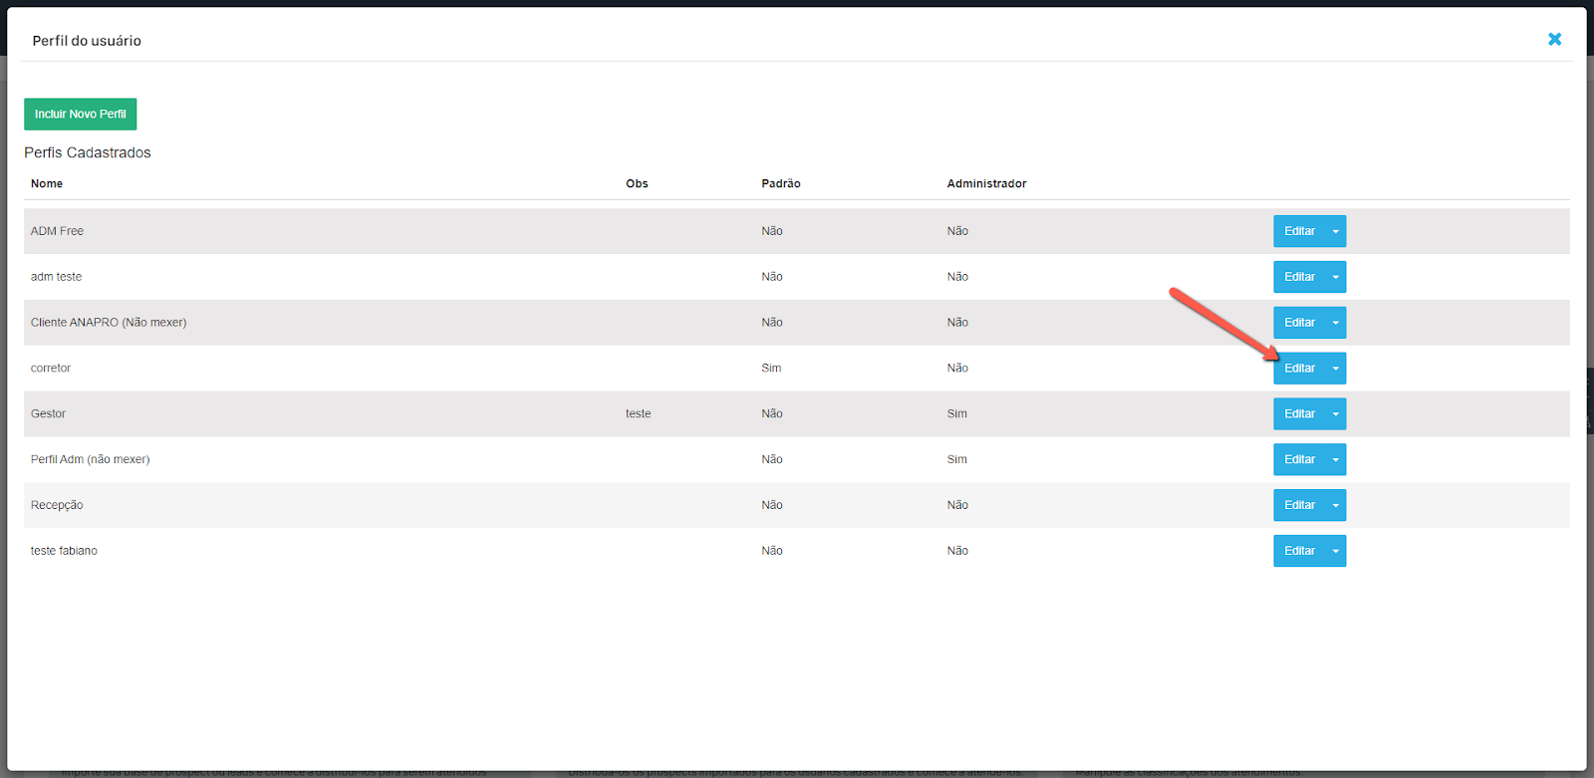The width and height of the screenshot is (1594, 778).
Task: Click the Nome column header
Action: click(47, 183)
